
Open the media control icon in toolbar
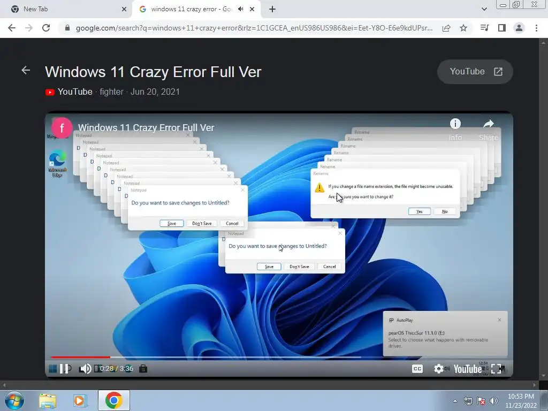click(484, 28)
